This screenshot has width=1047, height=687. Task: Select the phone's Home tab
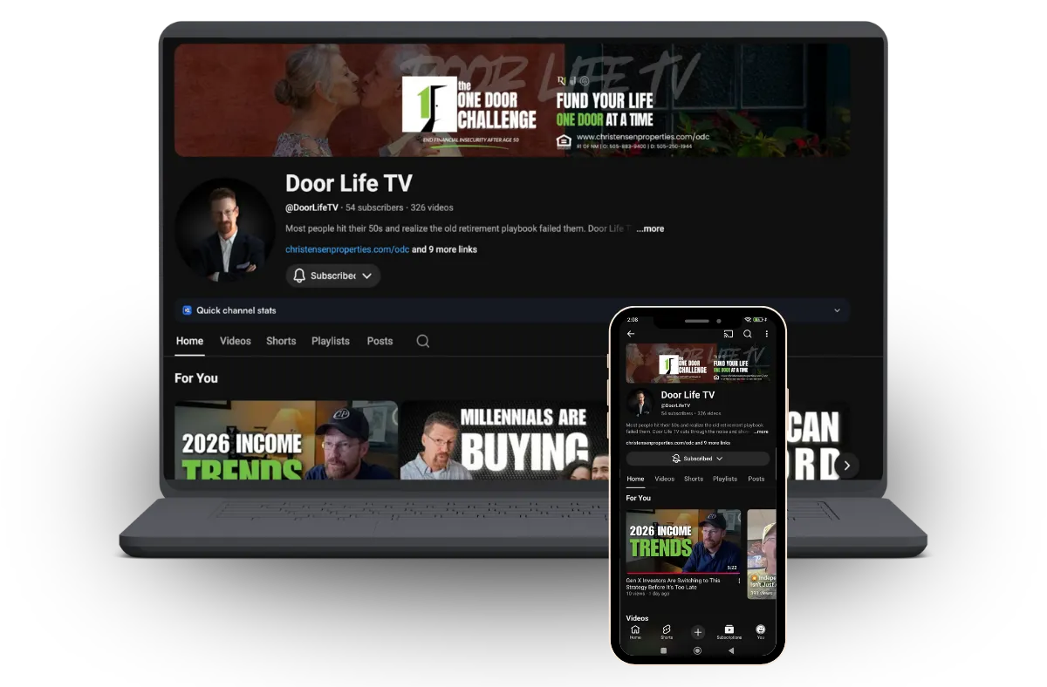(x=635, y=479)
